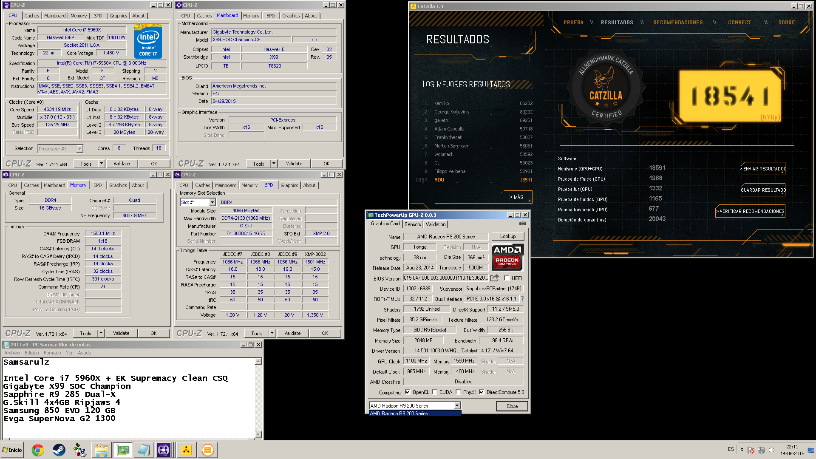Click the Close button in GPU-Z
816x459 pixels.
512,406
